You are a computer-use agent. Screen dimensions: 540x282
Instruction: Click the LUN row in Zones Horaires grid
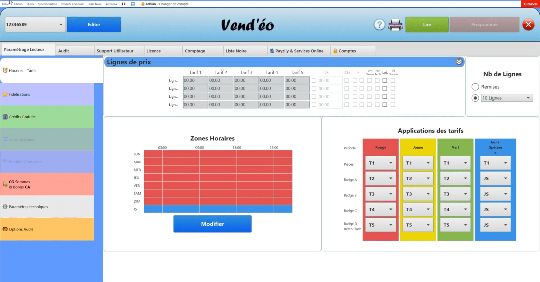click(x=218, y=154)
